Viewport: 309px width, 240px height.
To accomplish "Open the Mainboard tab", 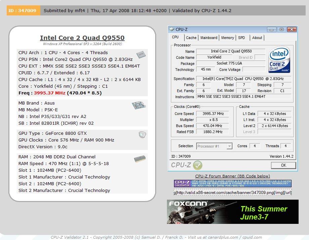I will coord(209,38).
